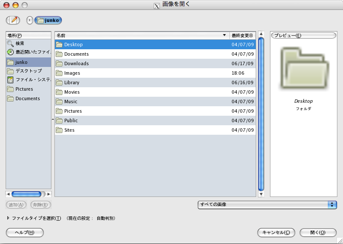Click the large Desktop folder preview thumbnail
The width and height of the screenshot is (343, 244).
coord(304,69)
